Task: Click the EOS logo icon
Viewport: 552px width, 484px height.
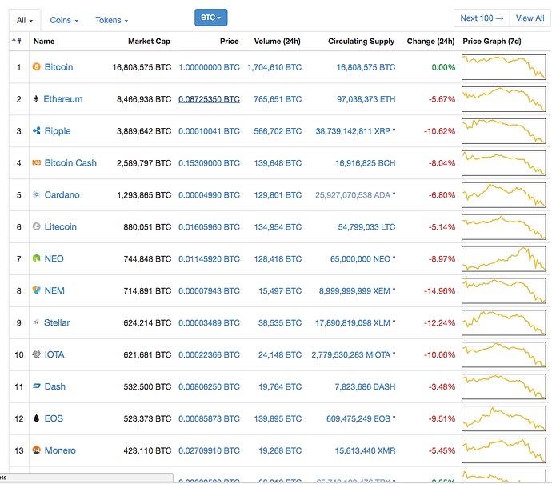Action: [x=36, y=418]
